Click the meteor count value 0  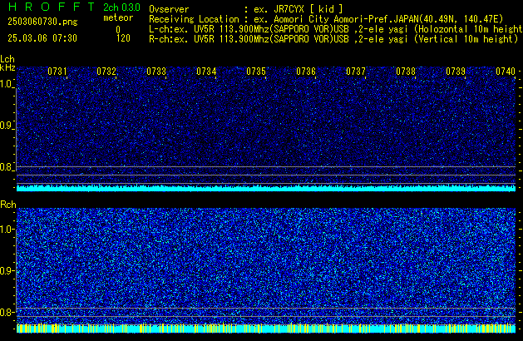118,30
